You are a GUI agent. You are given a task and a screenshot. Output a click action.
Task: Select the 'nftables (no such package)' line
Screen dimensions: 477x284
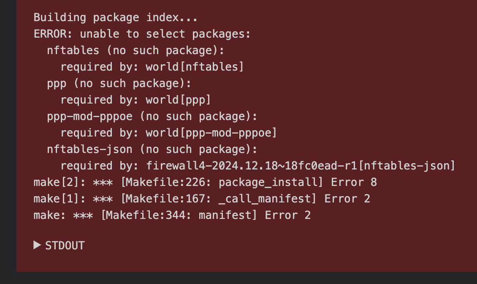pos(136,50)
